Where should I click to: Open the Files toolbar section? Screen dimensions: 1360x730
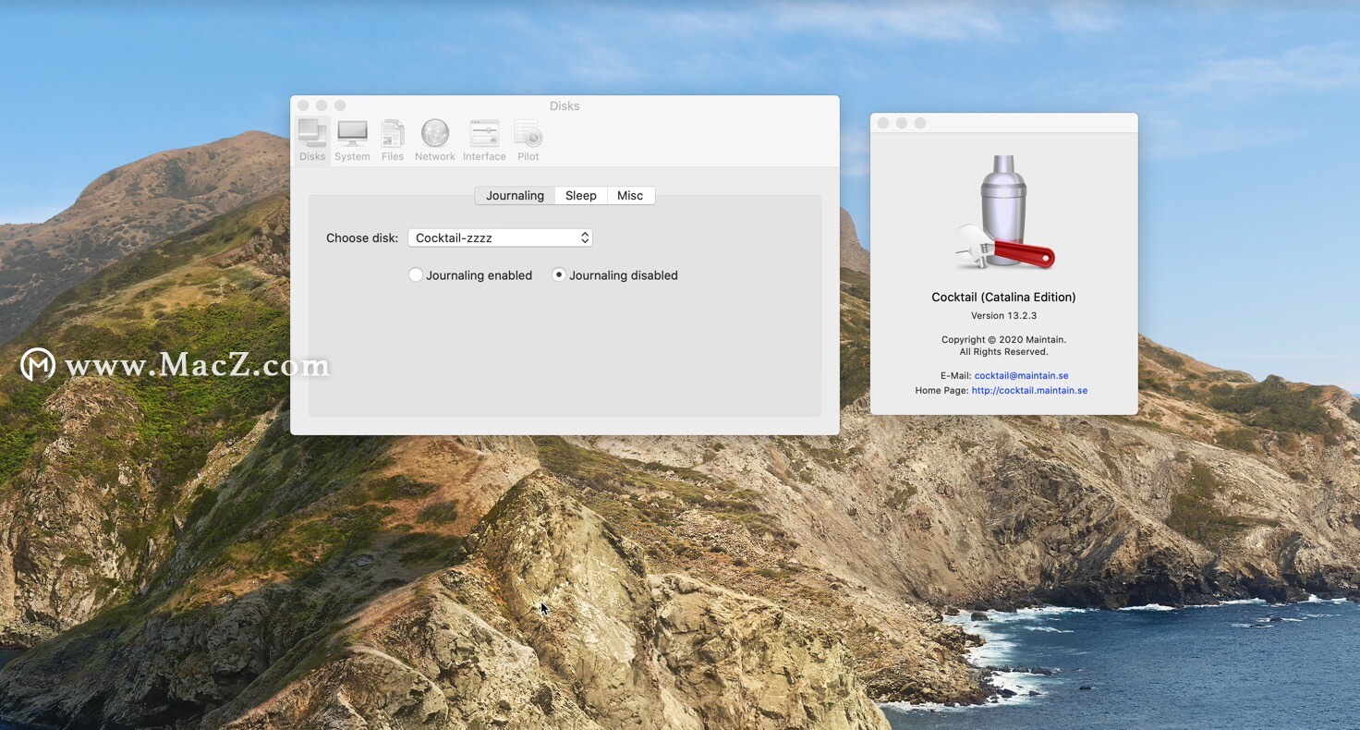click(x=393, y=140)
